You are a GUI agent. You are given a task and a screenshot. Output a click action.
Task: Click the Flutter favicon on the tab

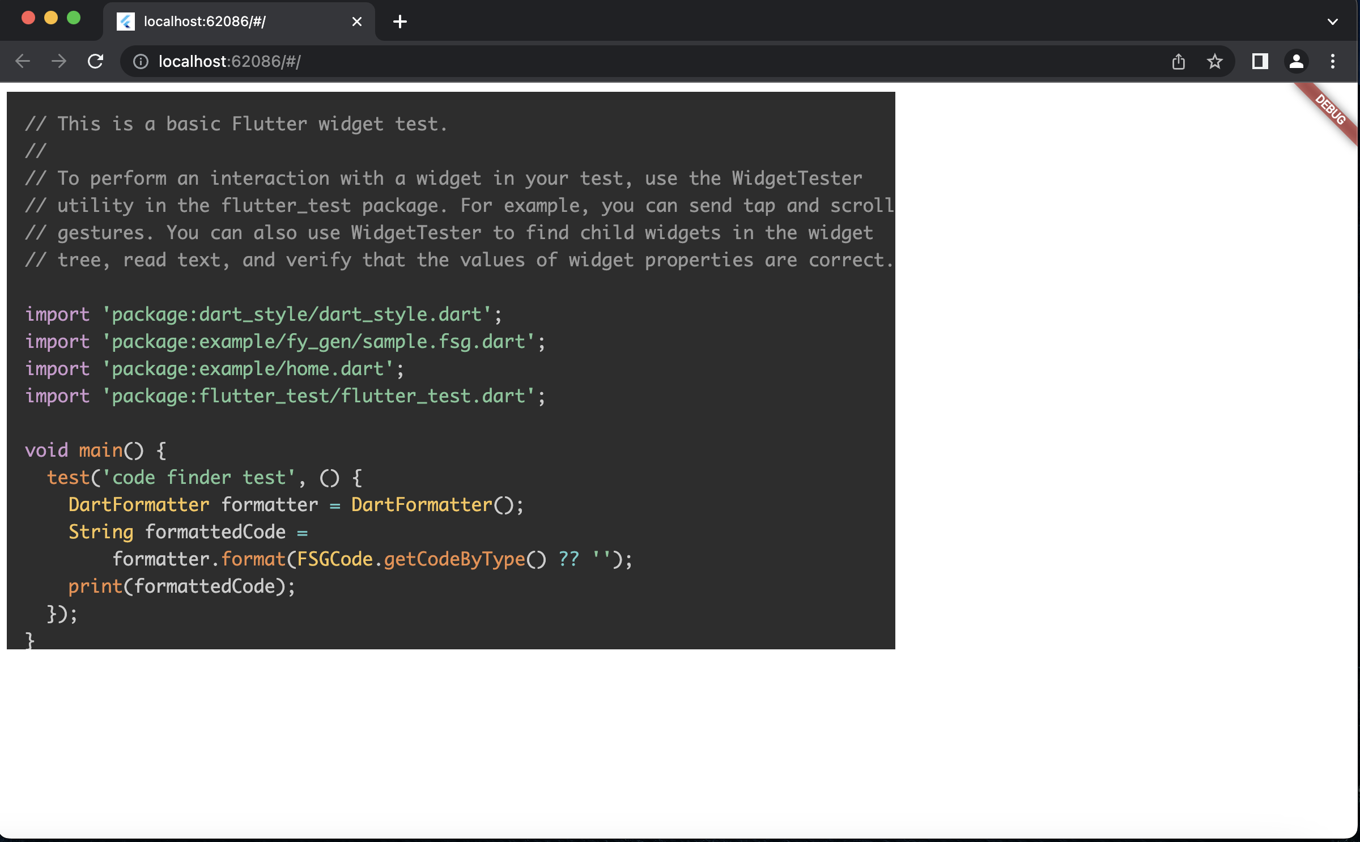(125, 22)
